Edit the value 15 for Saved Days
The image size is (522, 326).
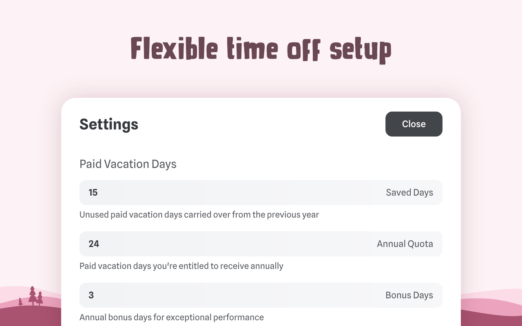[93, 192]
